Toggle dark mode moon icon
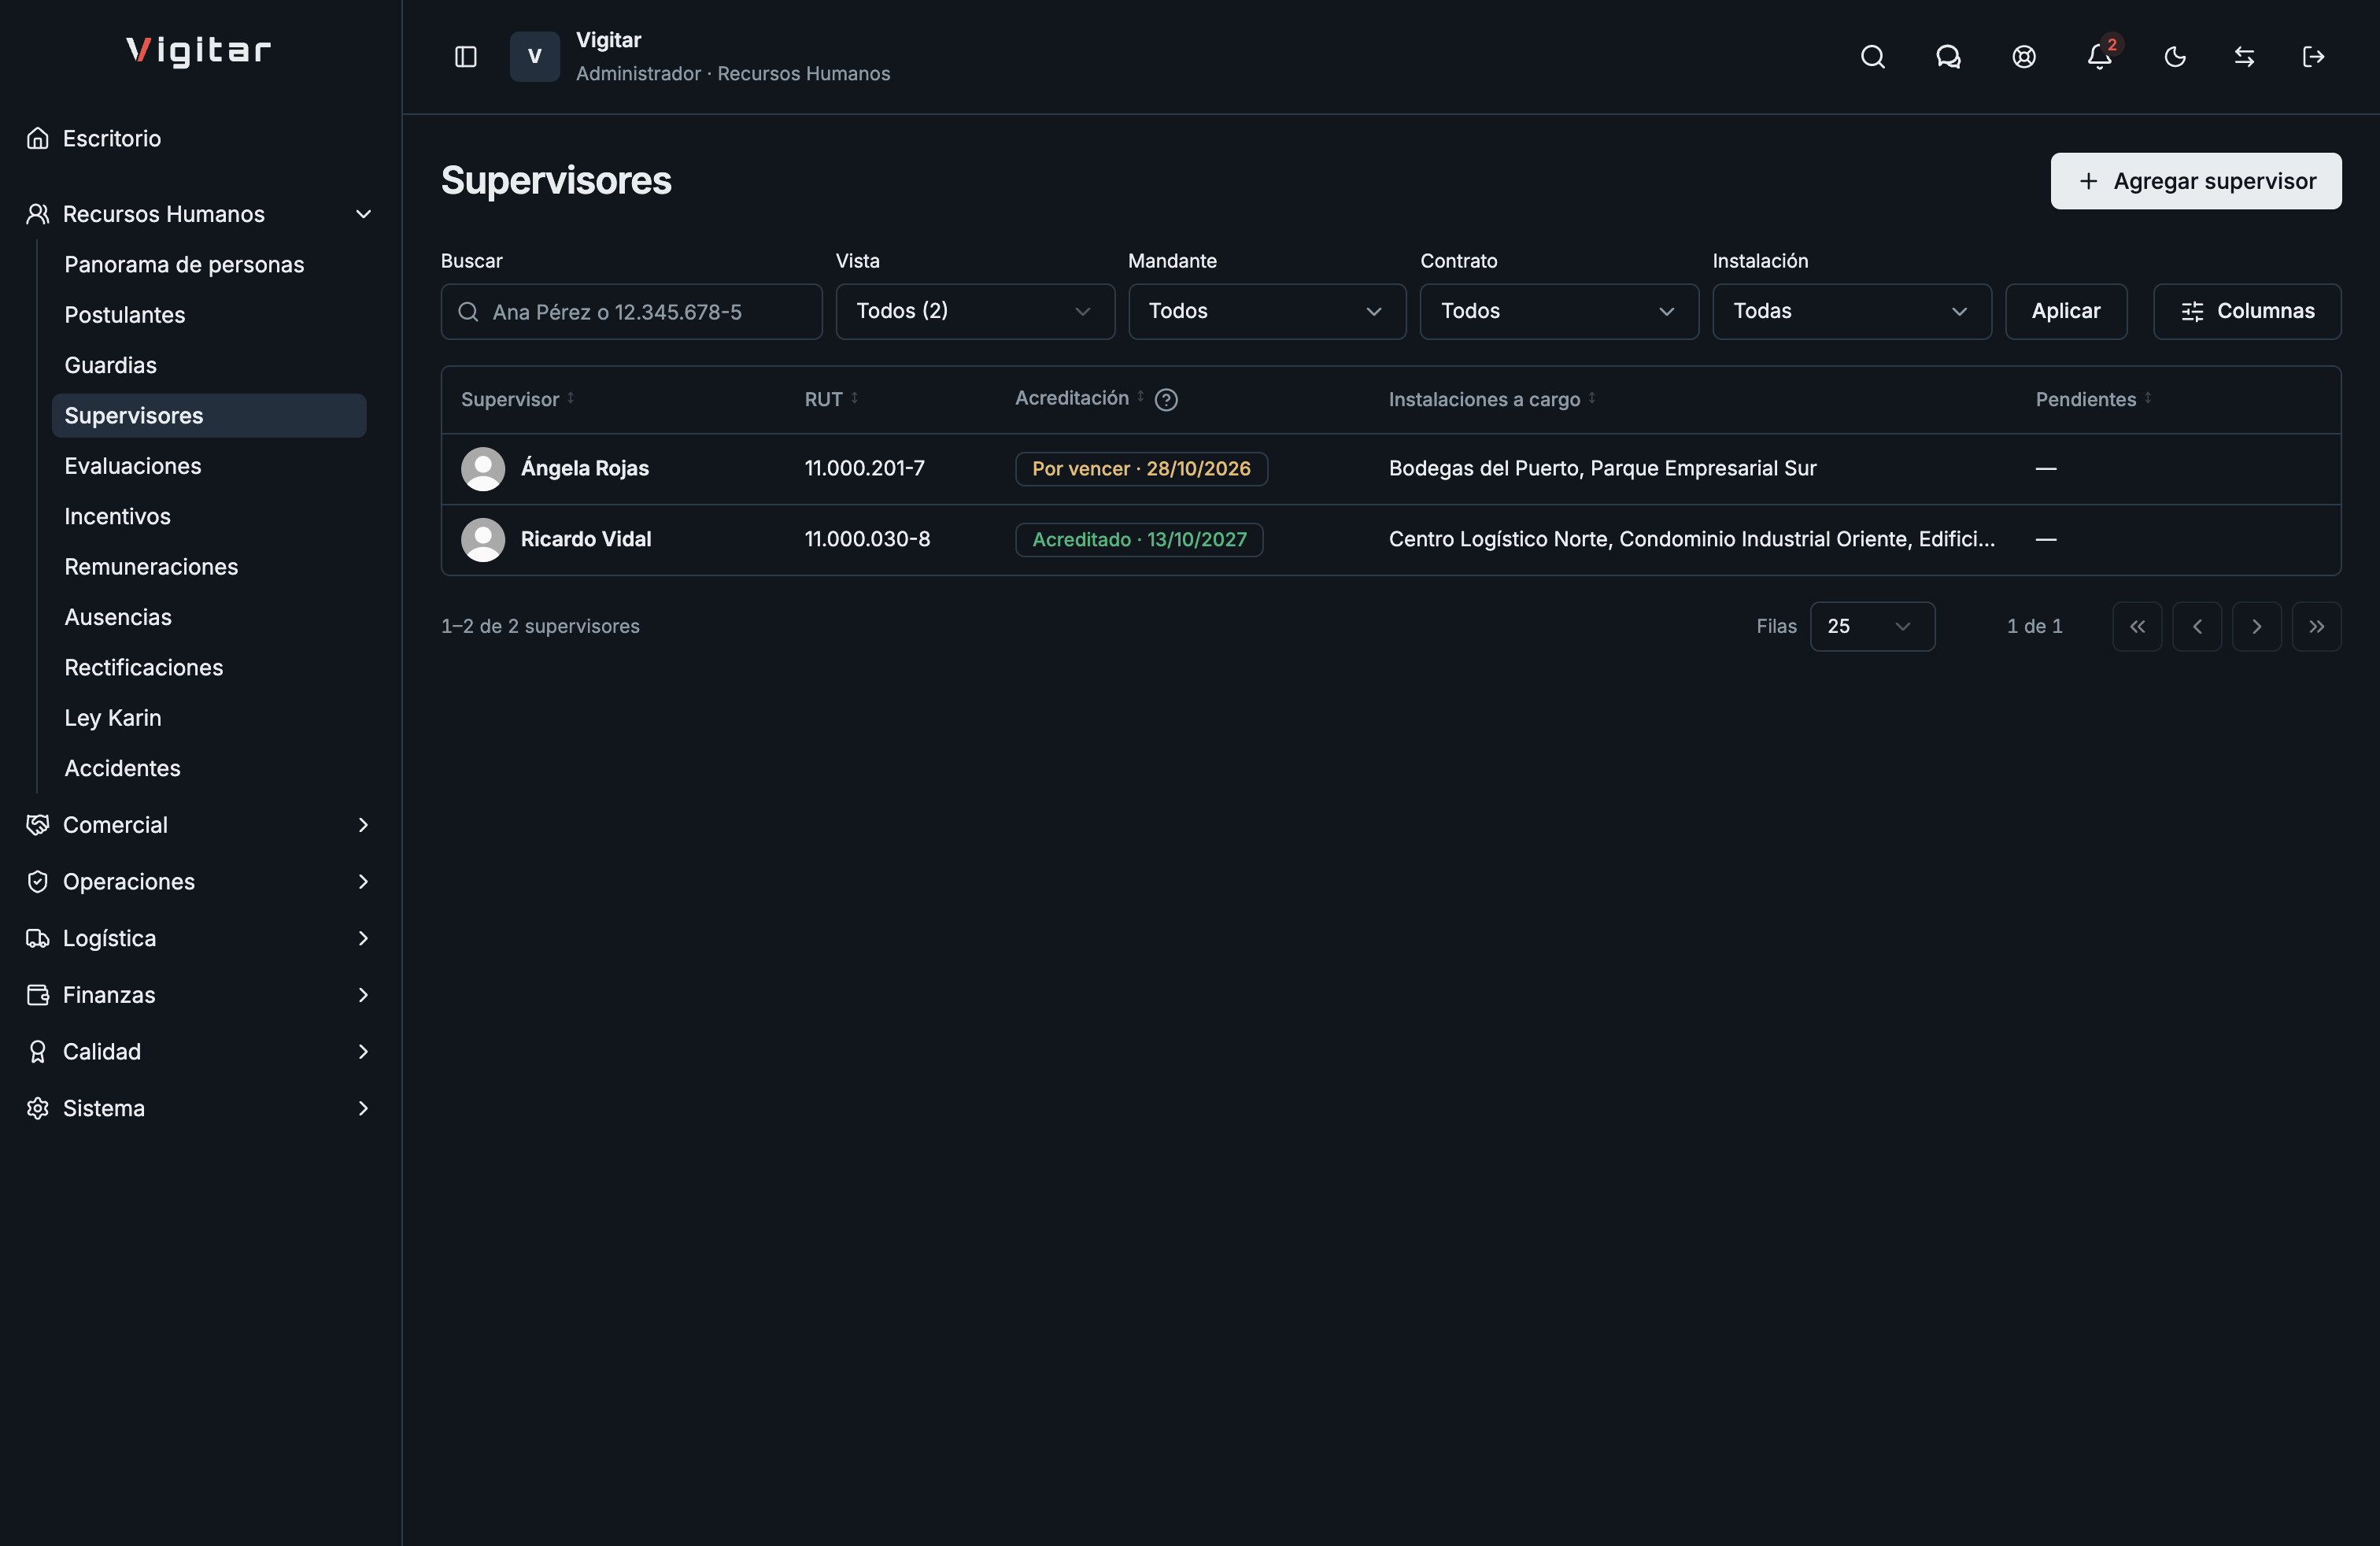 click(x=2174, y=57)
